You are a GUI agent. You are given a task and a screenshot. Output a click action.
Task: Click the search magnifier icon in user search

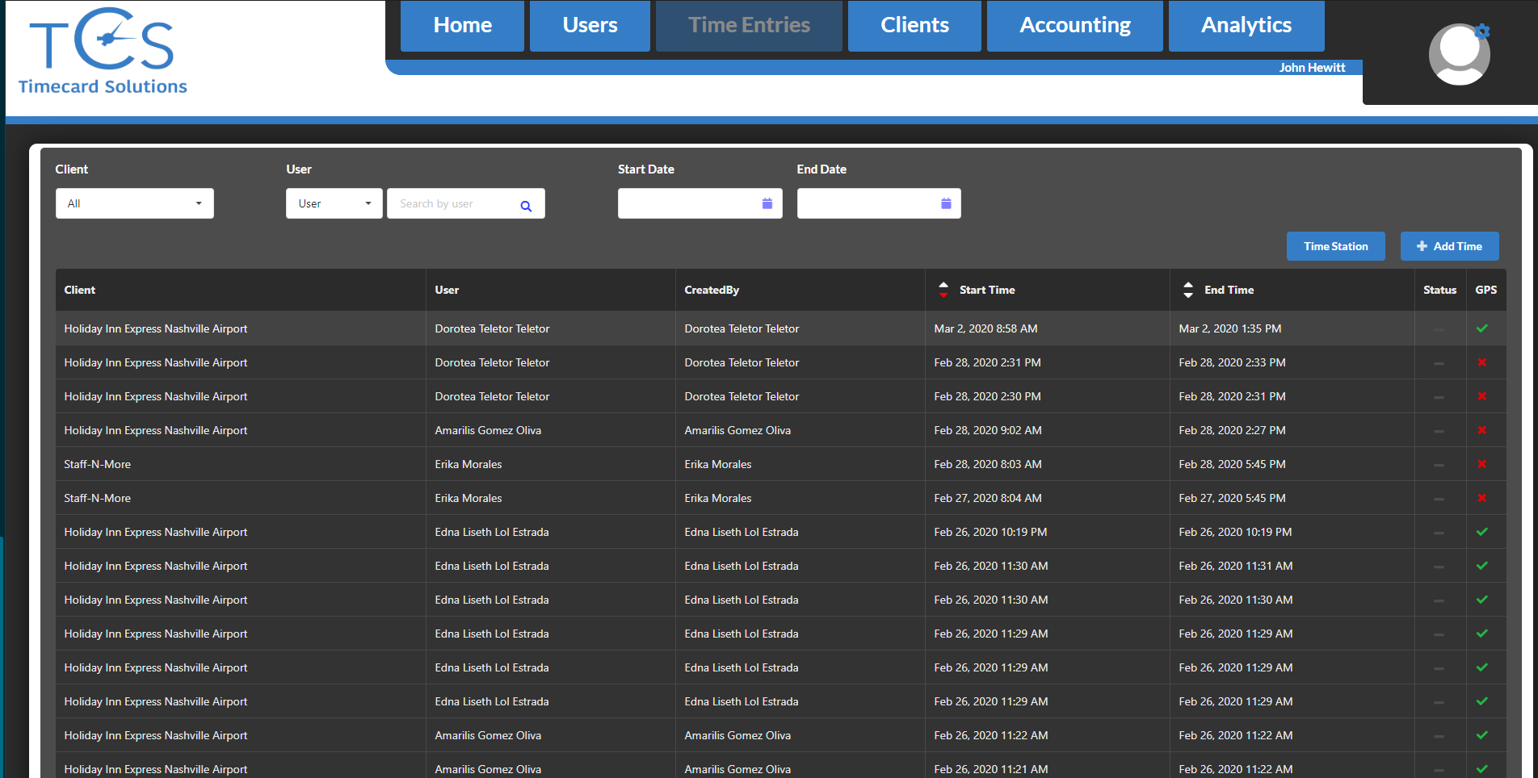click(526, 206)
